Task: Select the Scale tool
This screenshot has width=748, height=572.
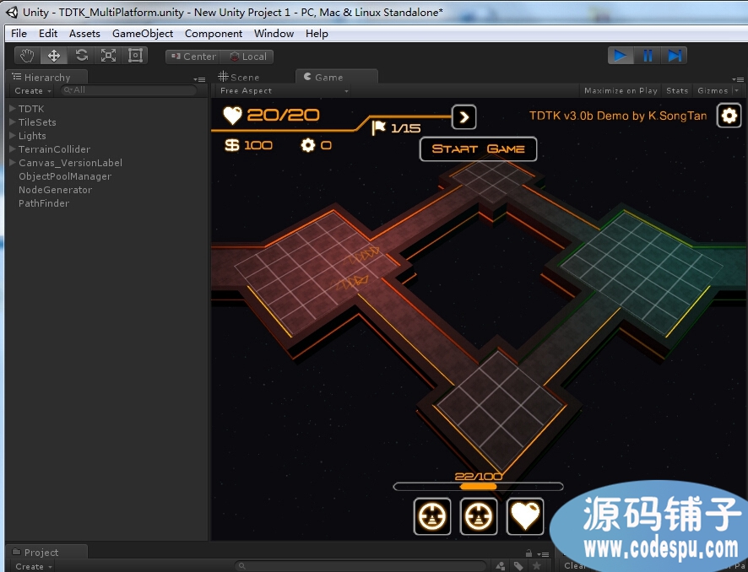Action: [x=108, y=56]
